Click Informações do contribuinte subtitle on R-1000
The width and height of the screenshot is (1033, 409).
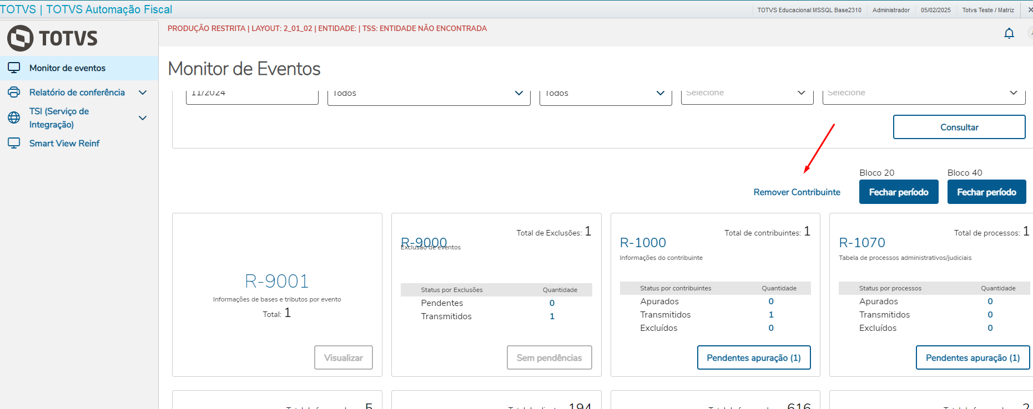coord(661,258)
